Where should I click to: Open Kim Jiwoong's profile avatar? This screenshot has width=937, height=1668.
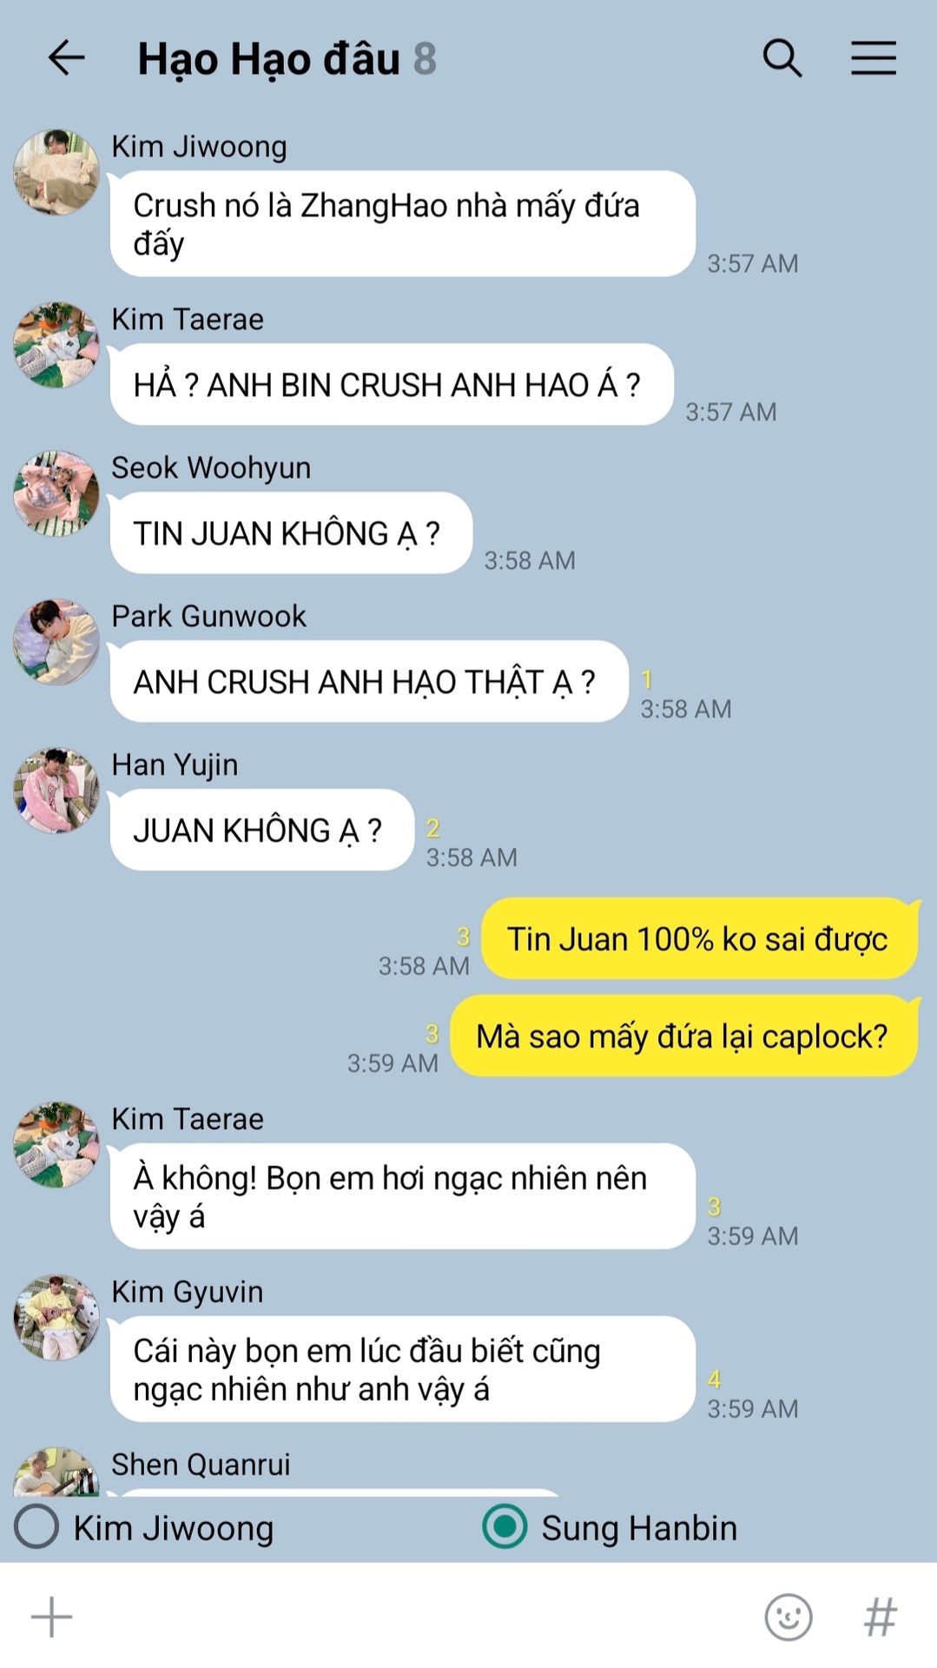point(56,172)
